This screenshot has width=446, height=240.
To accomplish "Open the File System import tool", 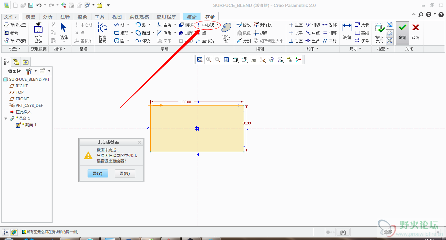I will pos(39,33).
